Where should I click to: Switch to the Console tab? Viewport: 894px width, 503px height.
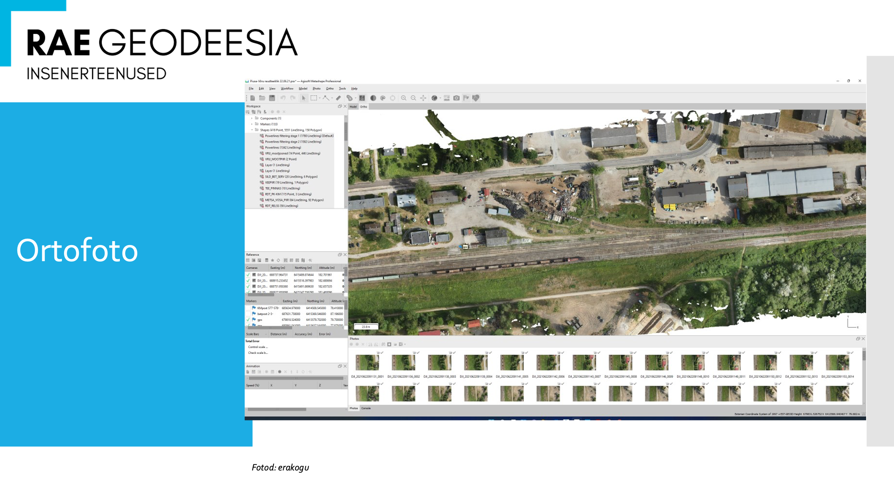(x=366, y=408)
